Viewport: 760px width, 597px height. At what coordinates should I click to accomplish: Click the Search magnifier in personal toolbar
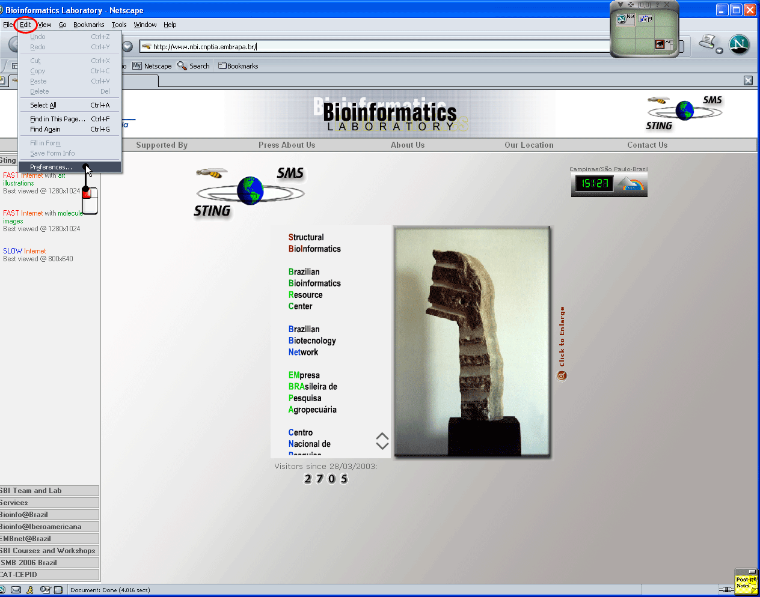[182, 66]
